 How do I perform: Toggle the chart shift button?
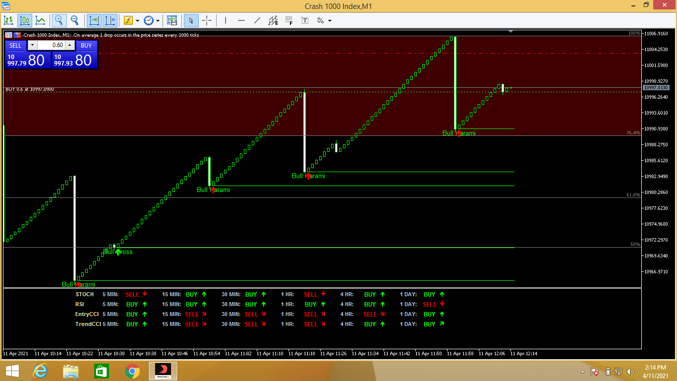click(x=110, y=20)
